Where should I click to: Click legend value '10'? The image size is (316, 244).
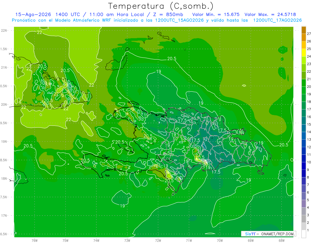pos(309,162)
